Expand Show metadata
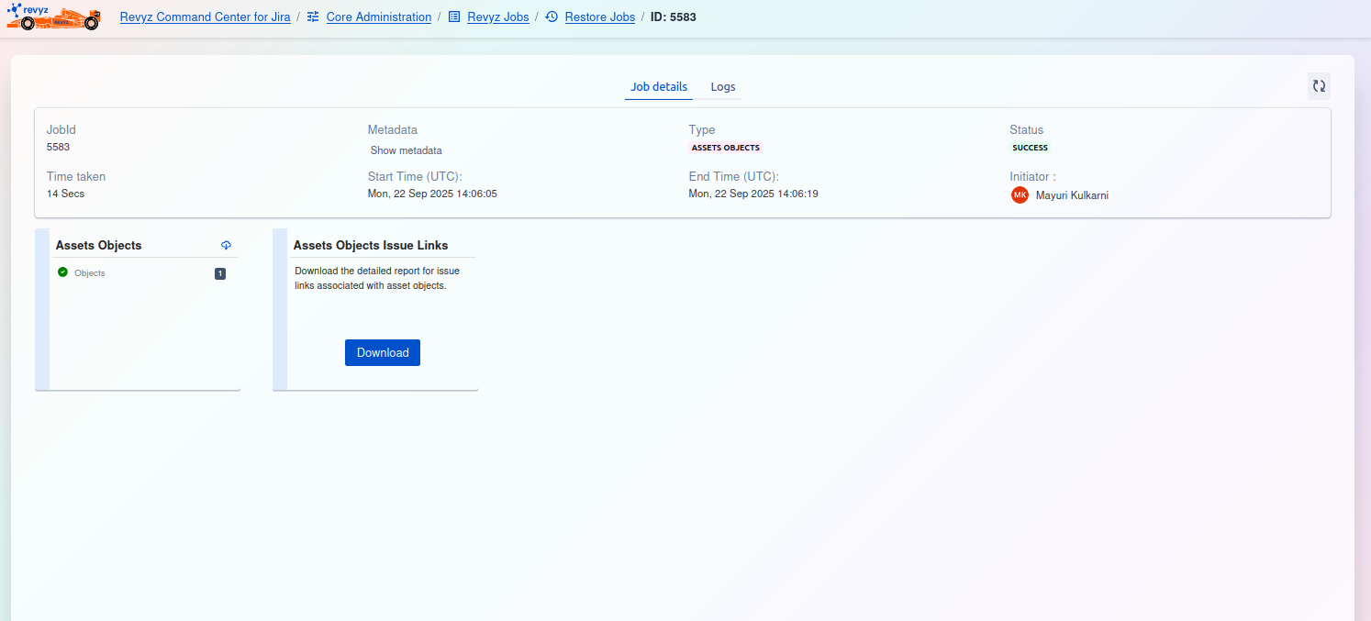 tap(406, 150)
